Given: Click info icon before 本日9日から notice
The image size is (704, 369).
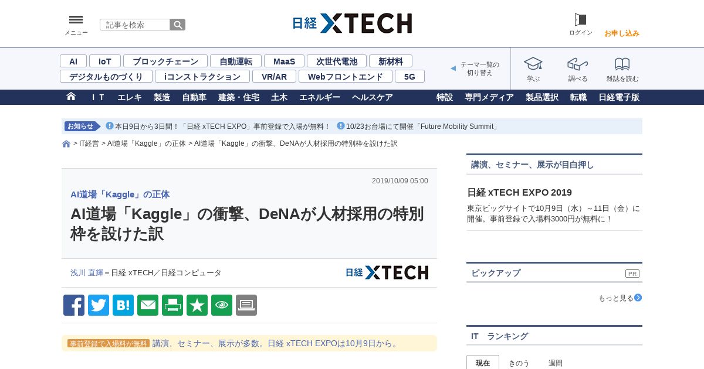Looking at the screenshot, I should coord(110,126).
